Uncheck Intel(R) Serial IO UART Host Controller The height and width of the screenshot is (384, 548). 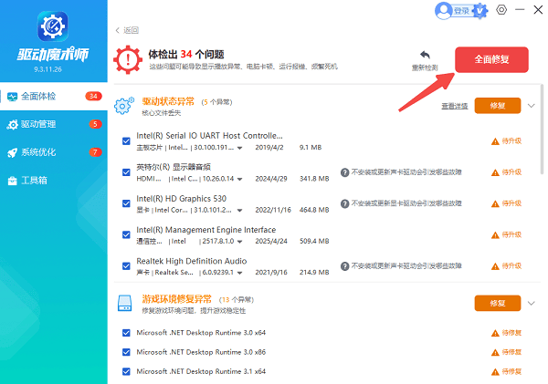coord(126,141)
